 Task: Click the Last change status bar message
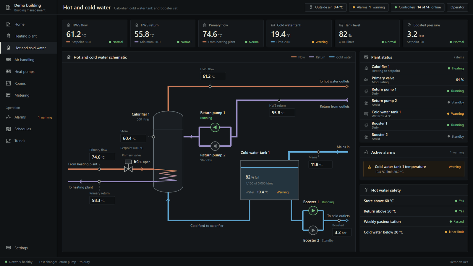pos(64,262)
